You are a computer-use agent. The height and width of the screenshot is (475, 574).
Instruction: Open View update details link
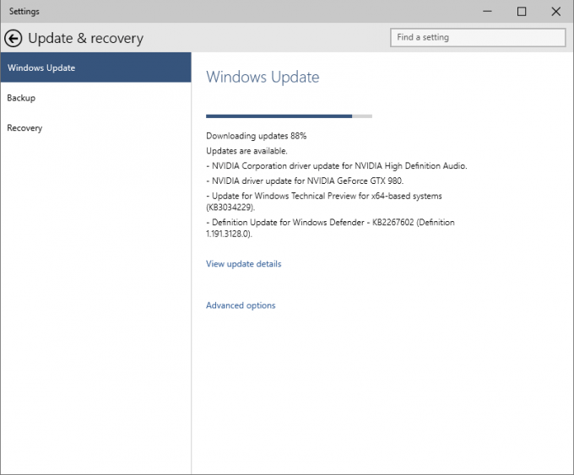[x=243, y=264]
